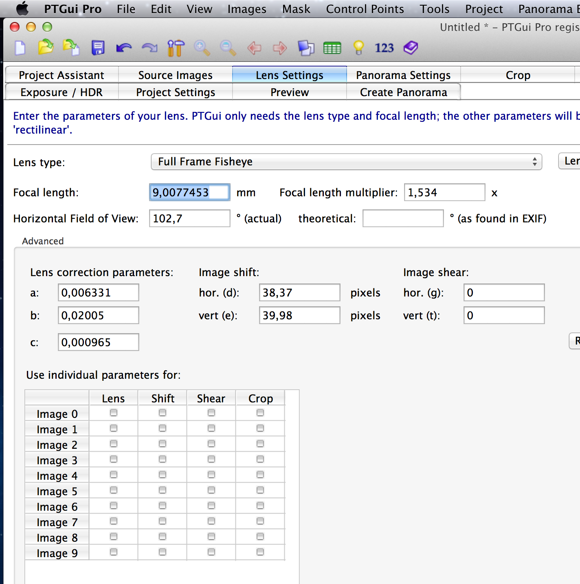
Task: Open the File menu
Action: click(126, 9)
